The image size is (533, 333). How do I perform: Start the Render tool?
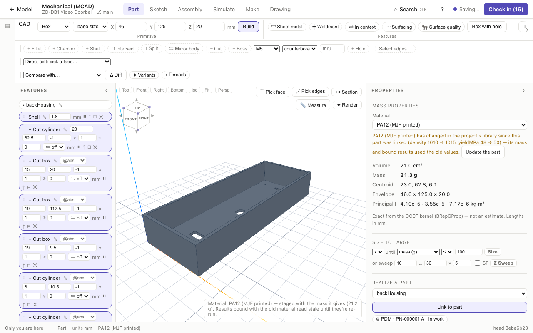click(x=347, y=105)
